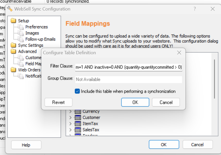Viewport: 221px width, 155px height.
Task: Expand the SalesTax table node
Action: [70, 130]
